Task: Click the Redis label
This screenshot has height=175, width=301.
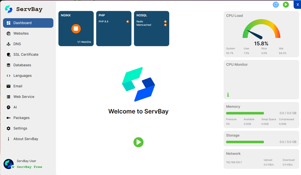Action: 140,21
